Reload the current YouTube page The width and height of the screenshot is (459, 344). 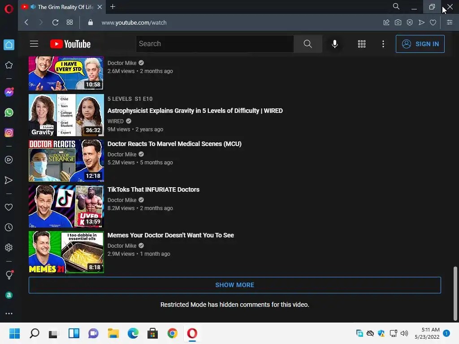click(55, 22)
